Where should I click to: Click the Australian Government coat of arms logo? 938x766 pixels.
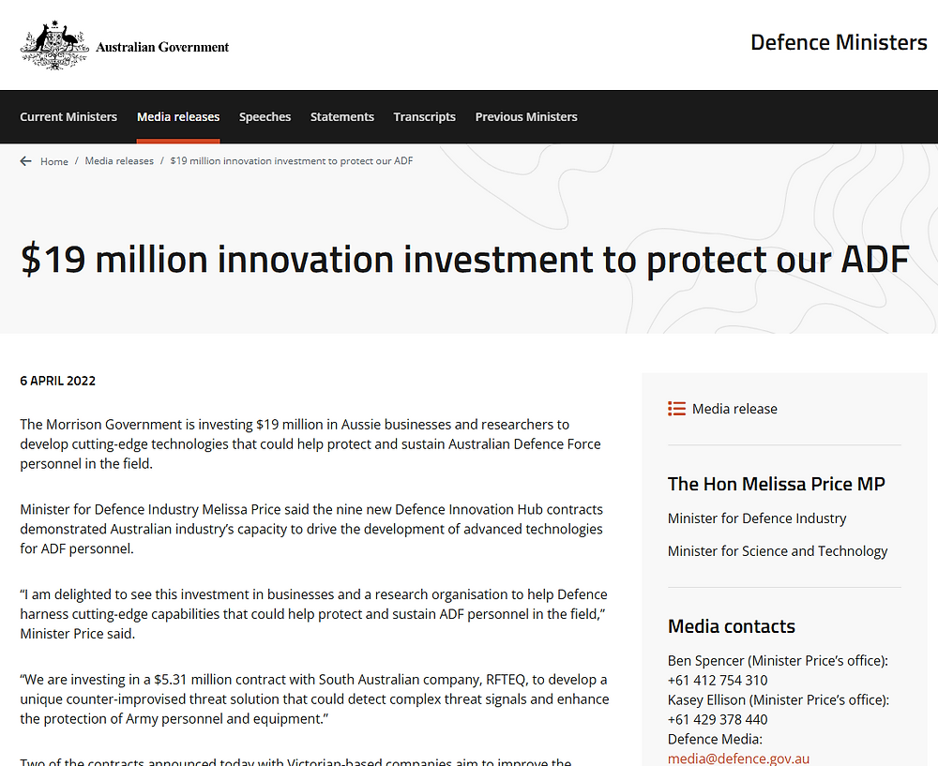(55, 45)
